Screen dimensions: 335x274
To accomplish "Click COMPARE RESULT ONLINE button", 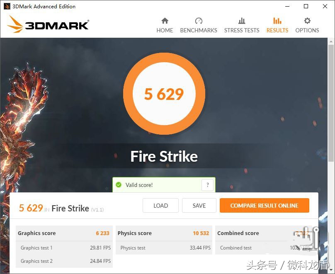I will click(x=264, y=206).
